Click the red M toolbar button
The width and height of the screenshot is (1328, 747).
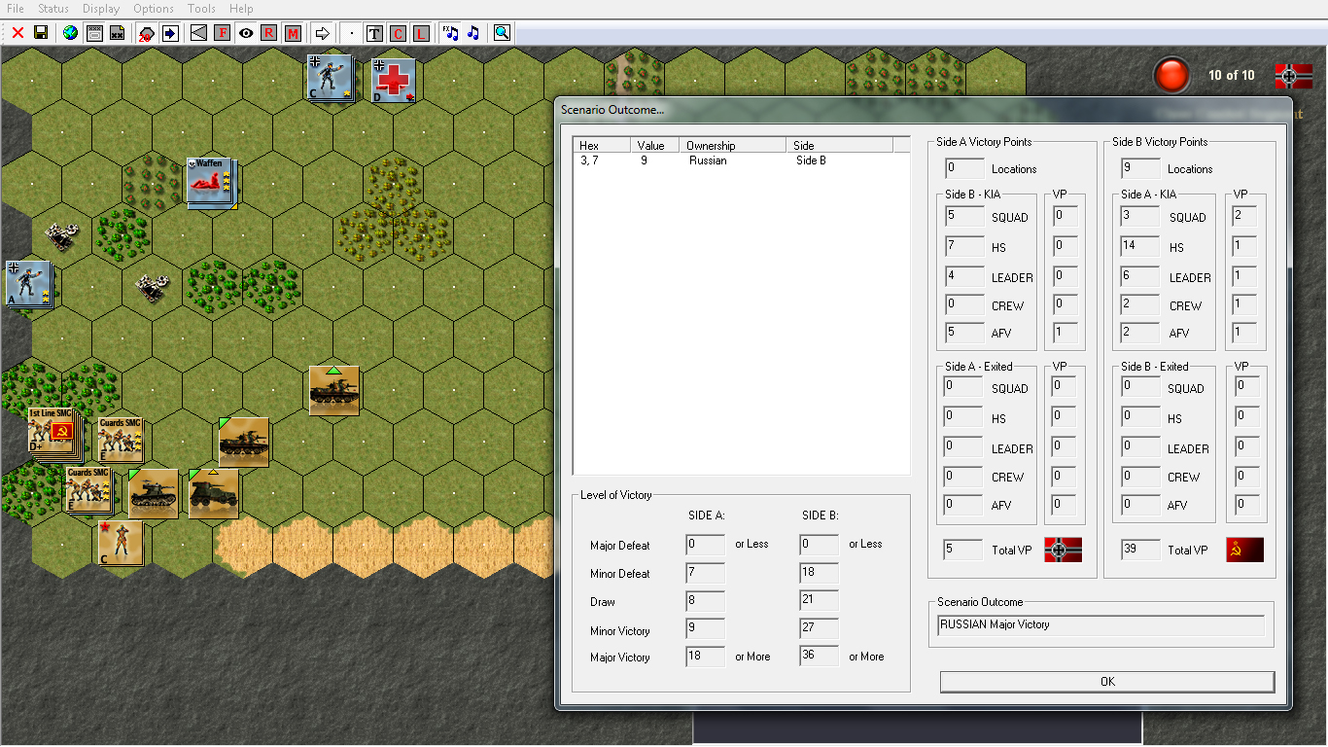point(293,33)
